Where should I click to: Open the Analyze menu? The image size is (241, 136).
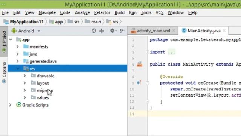pos(82,12)
